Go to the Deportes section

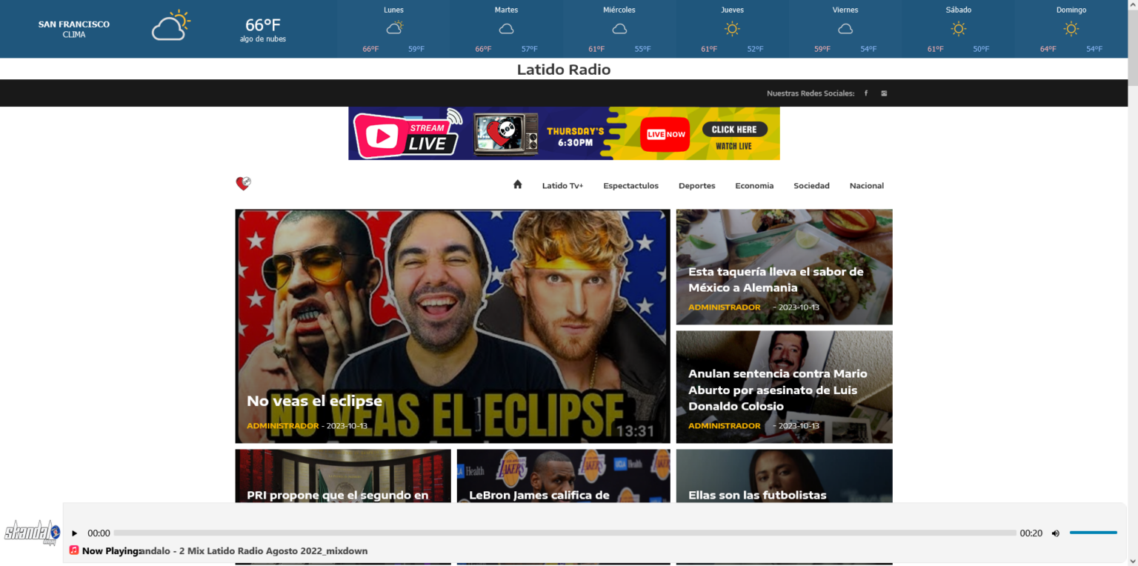click(697, 186)
